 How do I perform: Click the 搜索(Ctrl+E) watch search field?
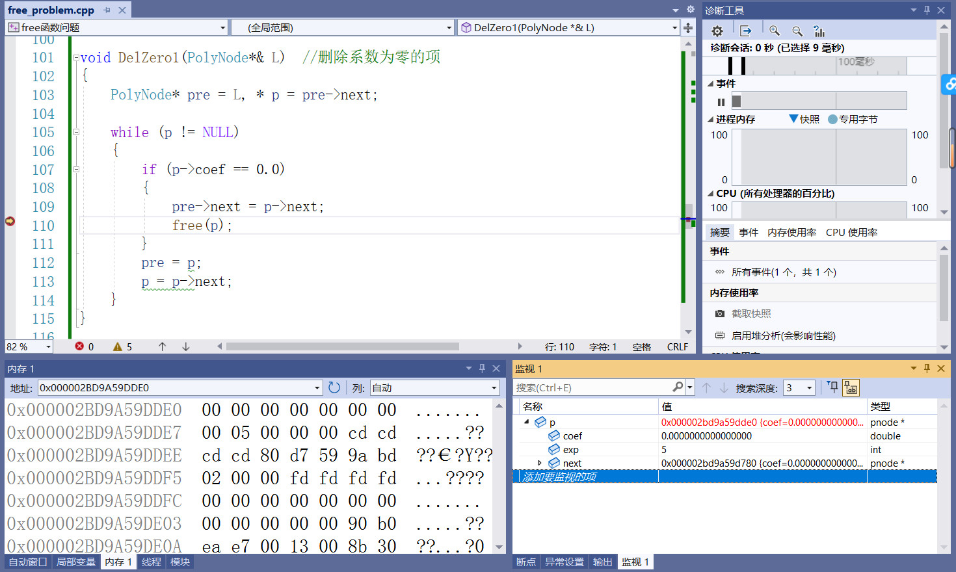(593, 387)
